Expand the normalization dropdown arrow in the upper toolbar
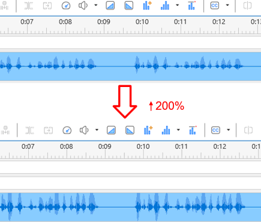Screen dimensions: 261x222 tap(178, 5)
